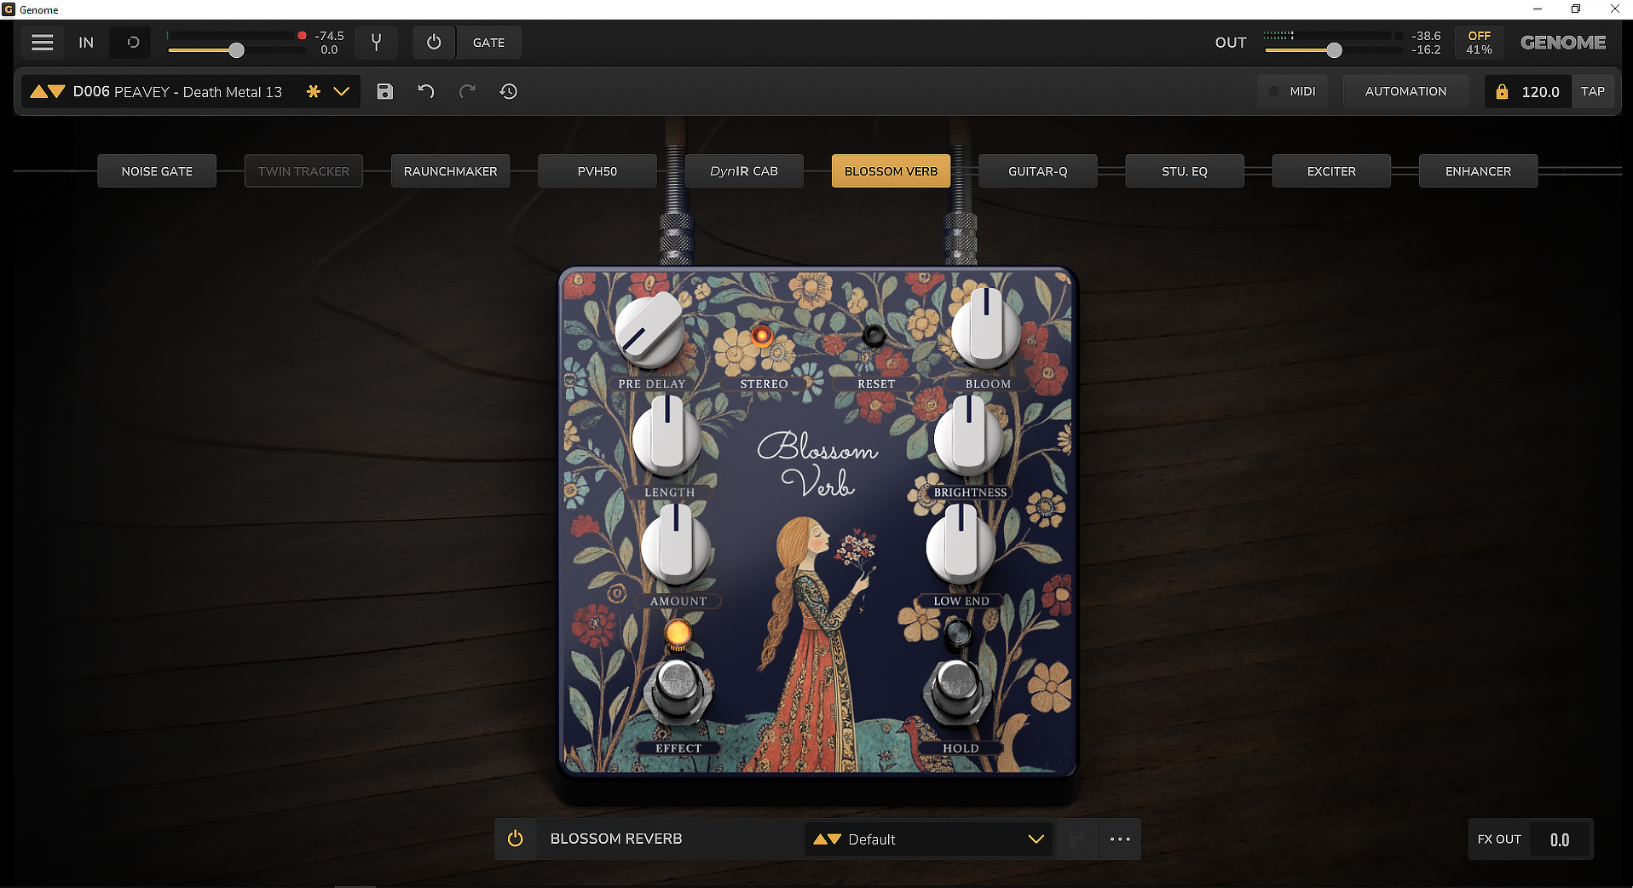Select the STU. EQ module
The height and width of the screenshot is (888, 1633).
(x=1185, y=171)
